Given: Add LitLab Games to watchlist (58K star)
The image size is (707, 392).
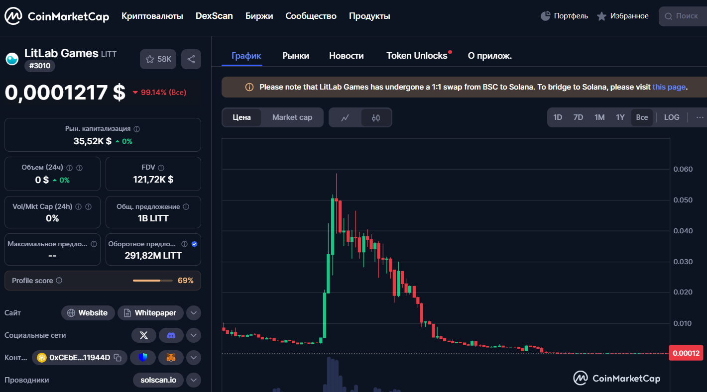Looking at the screenshot, I should coord(158,59).
